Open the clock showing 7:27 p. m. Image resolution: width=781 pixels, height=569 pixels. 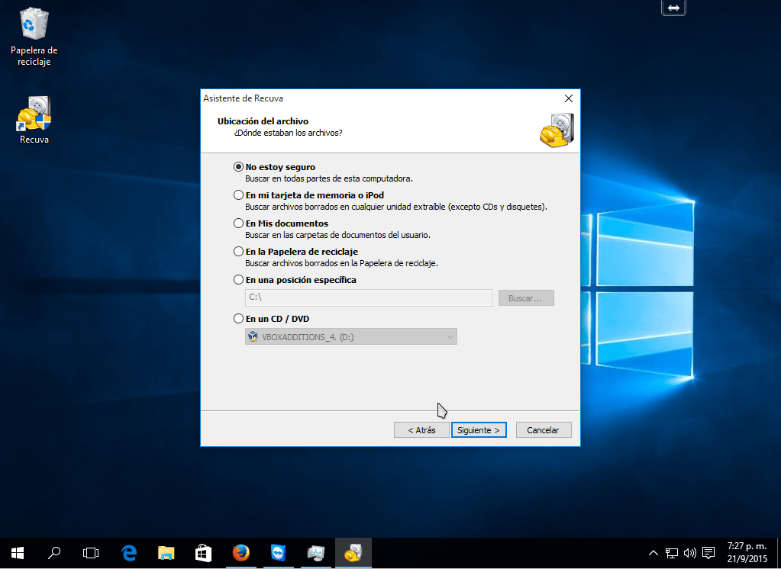[747, 552]
